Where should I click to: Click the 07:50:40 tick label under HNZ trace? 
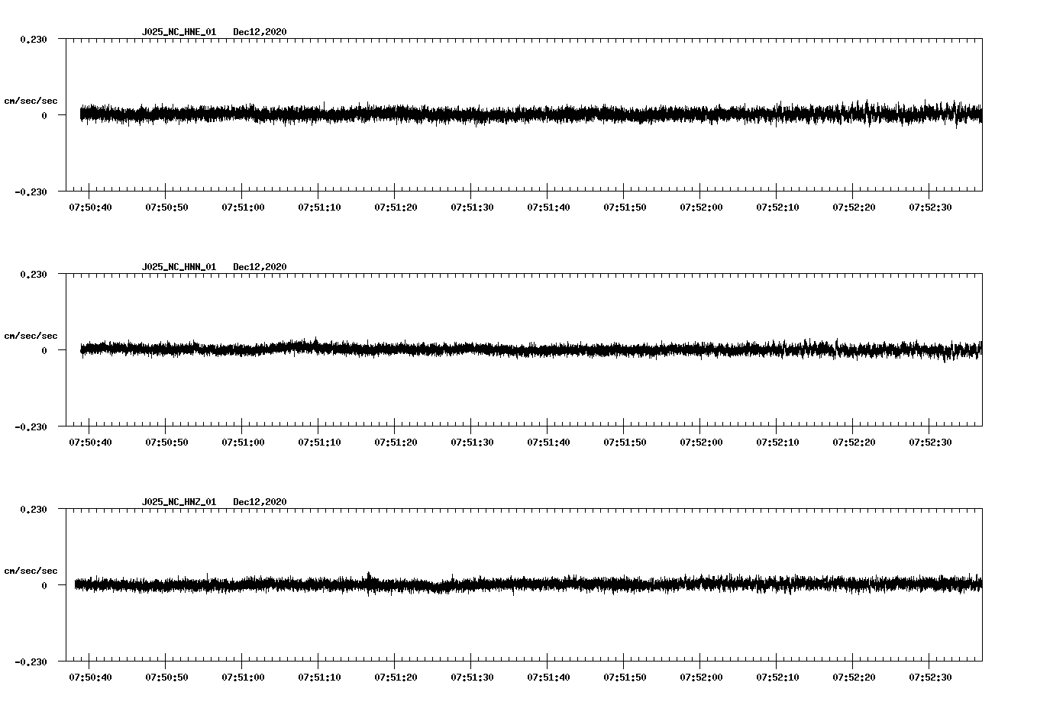click(90, 676)
